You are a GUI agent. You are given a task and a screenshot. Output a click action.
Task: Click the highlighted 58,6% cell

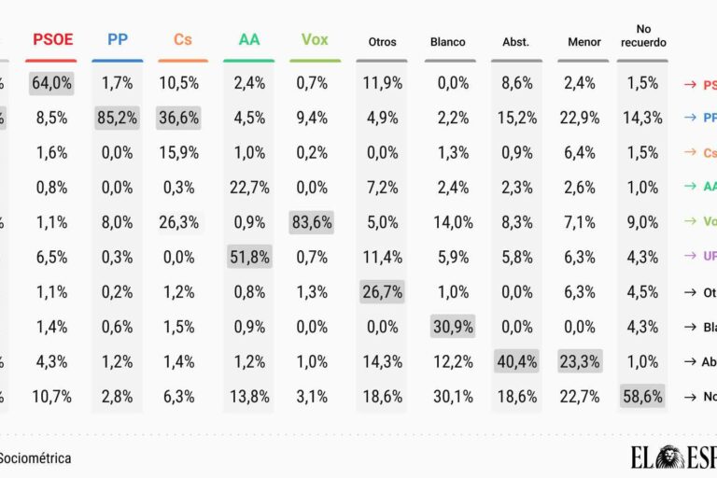[x=642, y=397]
